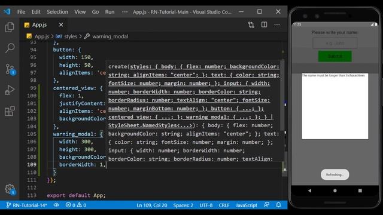Screen dimensions: 383x215
Task: Tap the green Submit button in emulator
Action: point(335,56)
